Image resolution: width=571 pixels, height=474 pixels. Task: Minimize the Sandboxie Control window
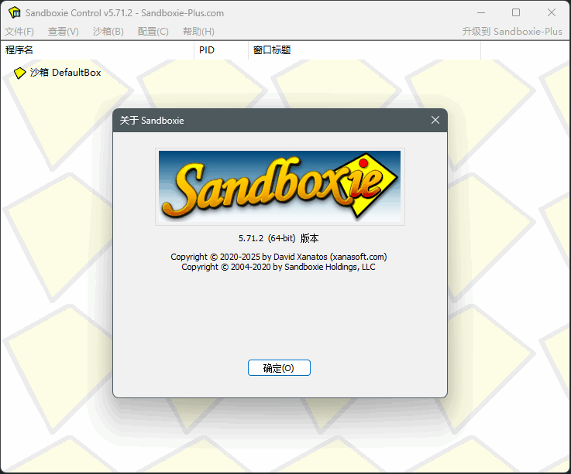[480, 12]
